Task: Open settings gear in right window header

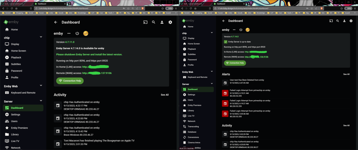Action: [x=351, y=21]
